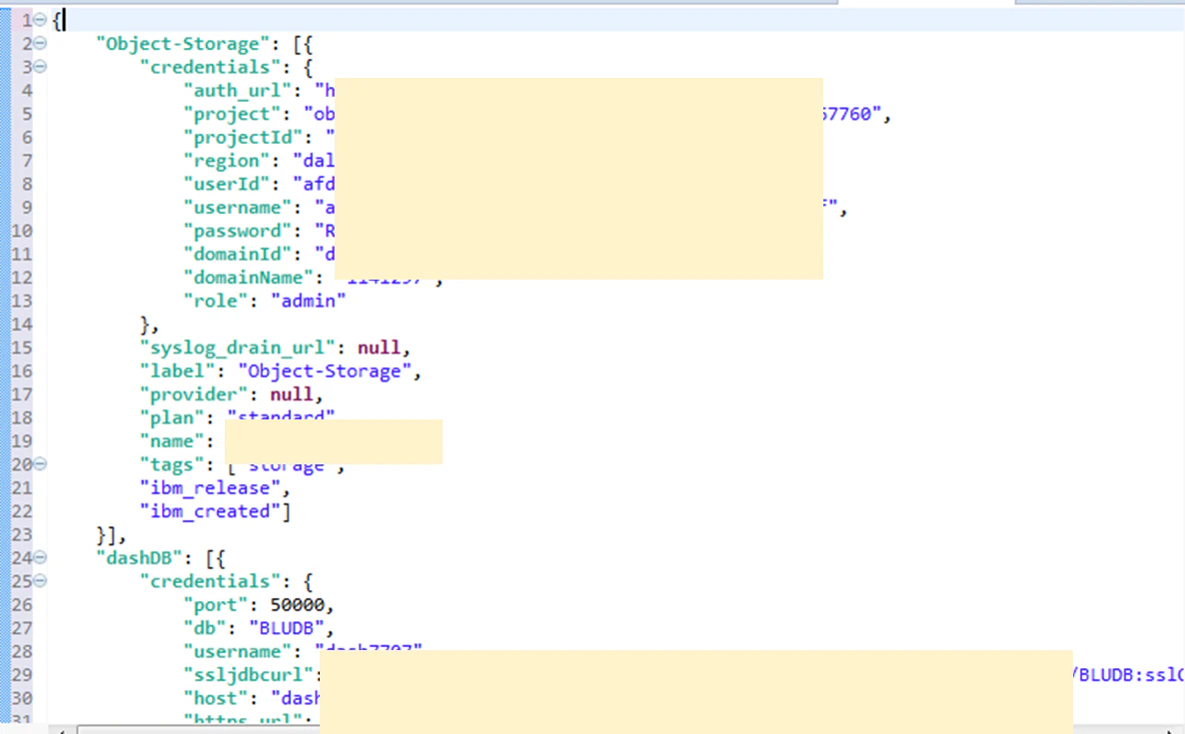This screenshot has height=734, width=1185.
Task: Click the "tags" key
Action: [172, 465]
